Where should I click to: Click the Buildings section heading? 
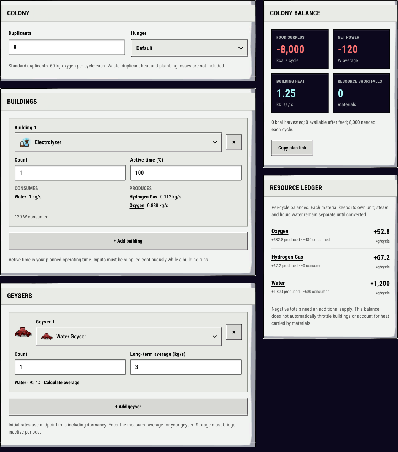click(22, 102)
